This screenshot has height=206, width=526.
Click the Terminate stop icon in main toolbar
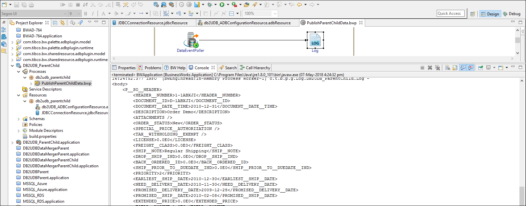point(78,5)
